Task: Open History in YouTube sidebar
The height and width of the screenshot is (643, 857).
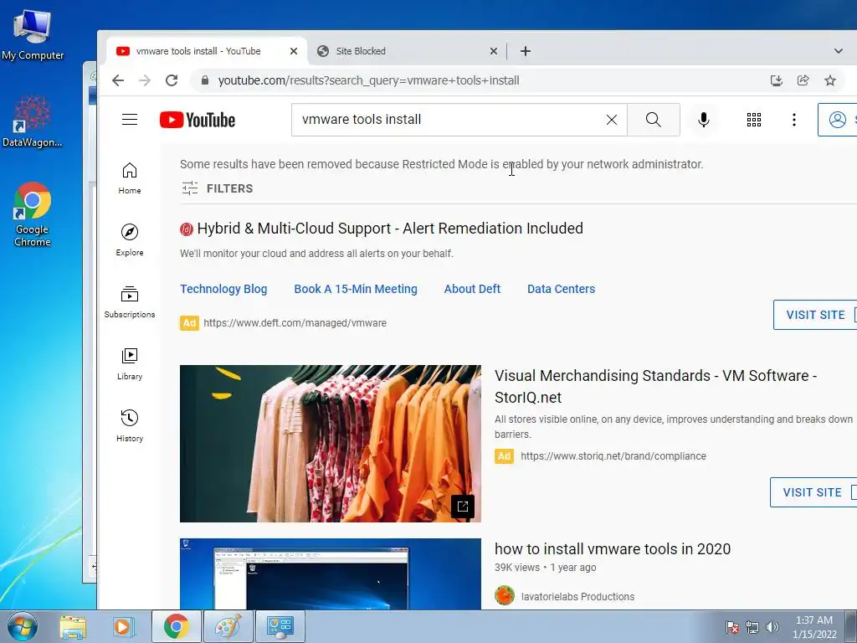Action: pyautogui.click(x=130, y=425)
